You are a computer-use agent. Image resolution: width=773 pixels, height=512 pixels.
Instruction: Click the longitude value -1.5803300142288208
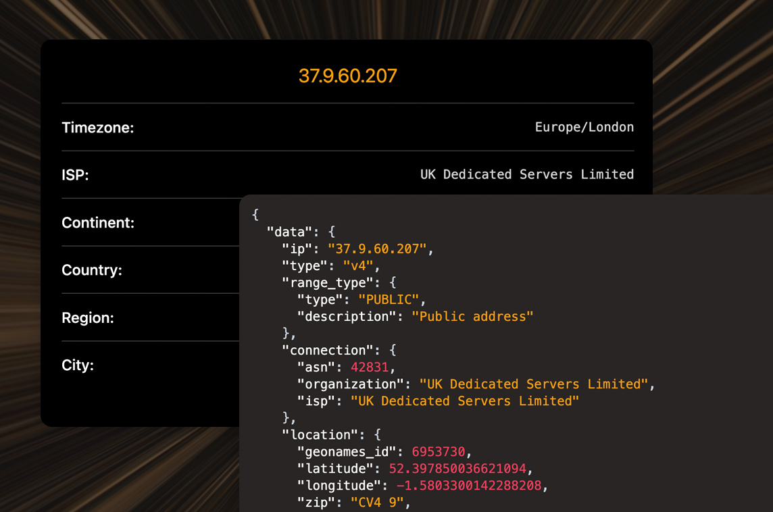pyautogui.click(x=469, y=486)
